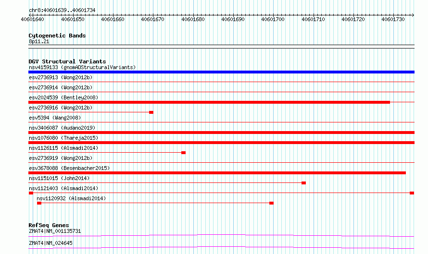
Task: Open variant esv2736916 (Wong2012b) label
Action: 61,108
